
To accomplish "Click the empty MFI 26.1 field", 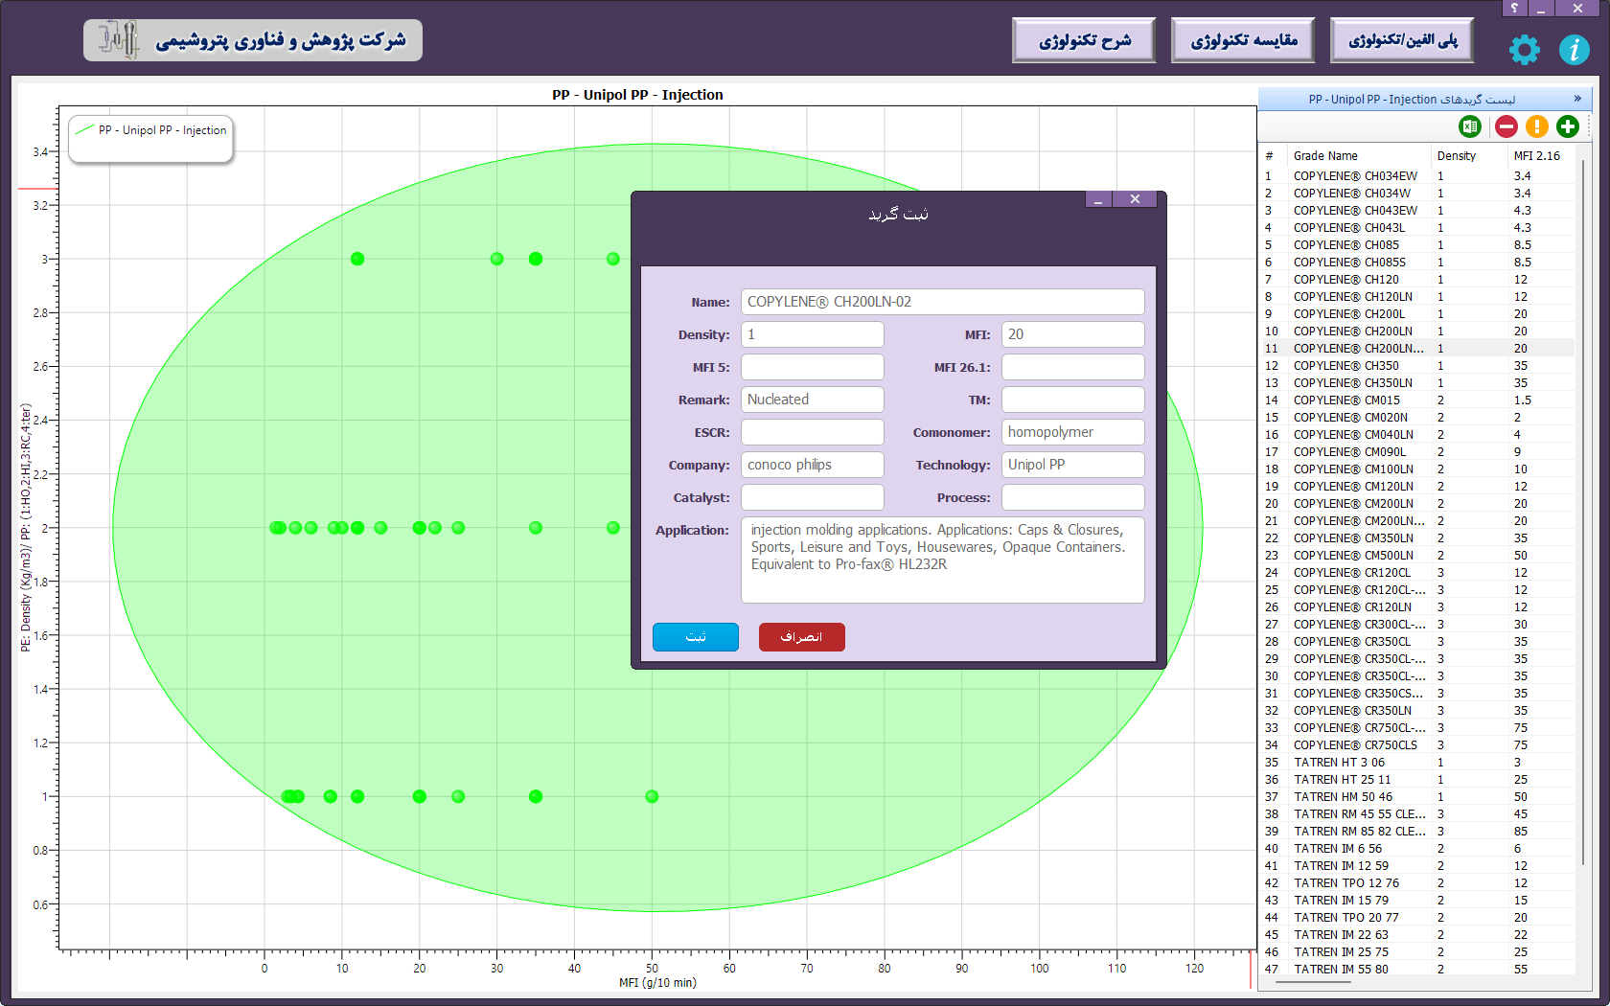I will [1073, 367].
